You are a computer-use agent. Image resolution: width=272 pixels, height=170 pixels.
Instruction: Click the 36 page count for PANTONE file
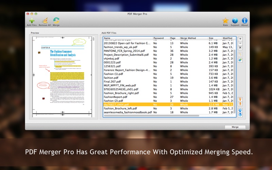[172, 51]
